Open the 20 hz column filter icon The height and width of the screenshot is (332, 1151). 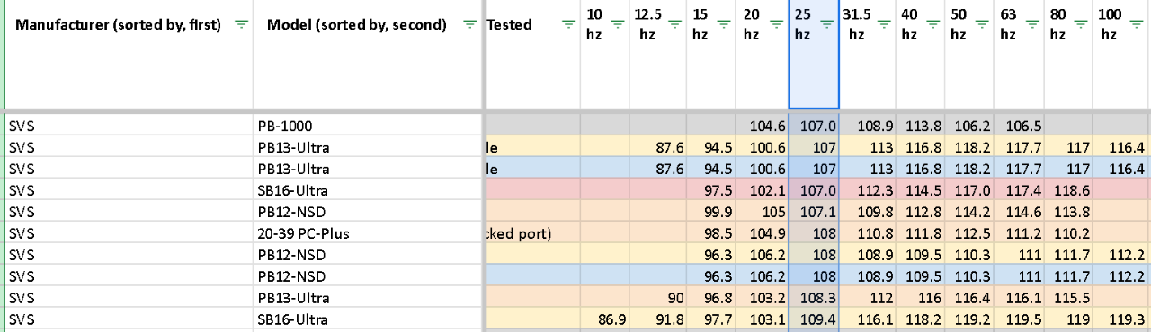[775, 25]
